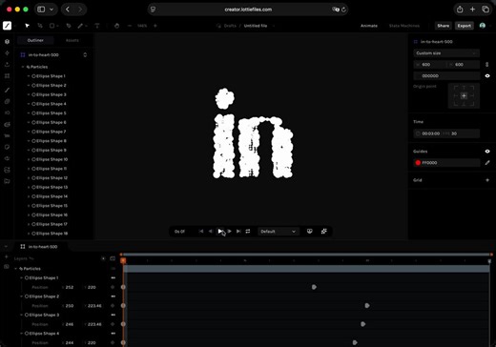Click the orange timeline playhead
Image resolution: width=496 pixels, height=347 pixels.
pos(123,260)
